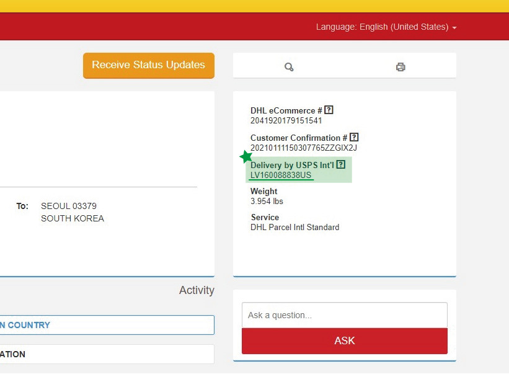This screenshot has width=509, height=374.
Task: Click the Delivery by USPS Int'l label
Action: pos(292,165)
